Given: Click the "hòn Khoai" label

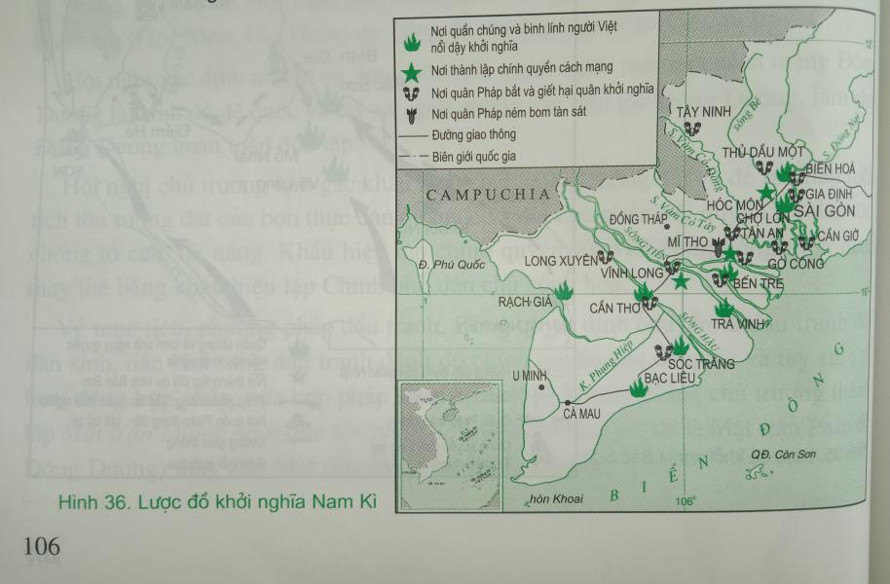Looking at the screenshot, I should tap(556, 499).
